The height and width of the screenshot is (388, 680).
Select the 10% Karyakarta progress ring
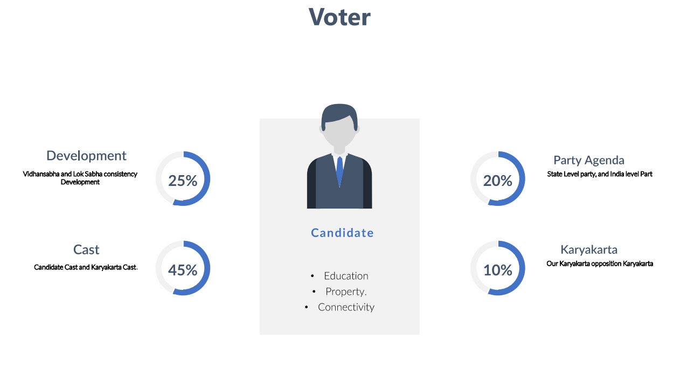(497, 268)
